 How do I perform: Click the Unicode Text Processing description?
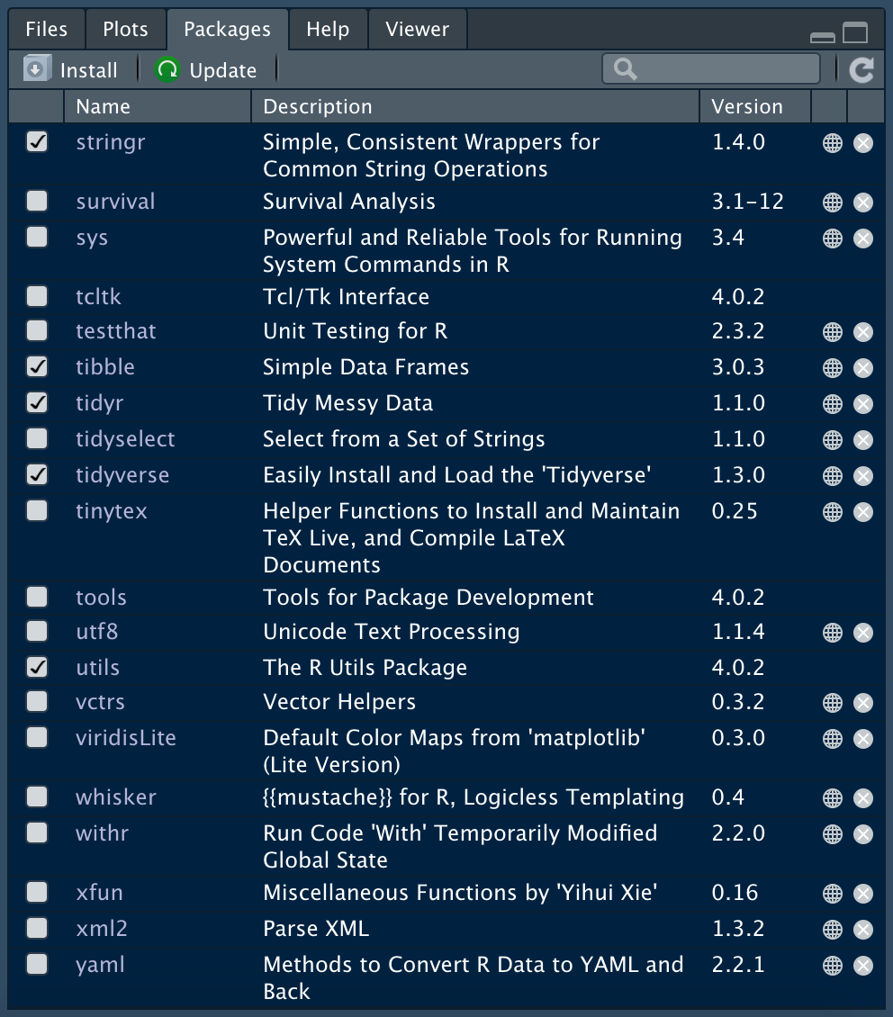click(x=391, y=632)
